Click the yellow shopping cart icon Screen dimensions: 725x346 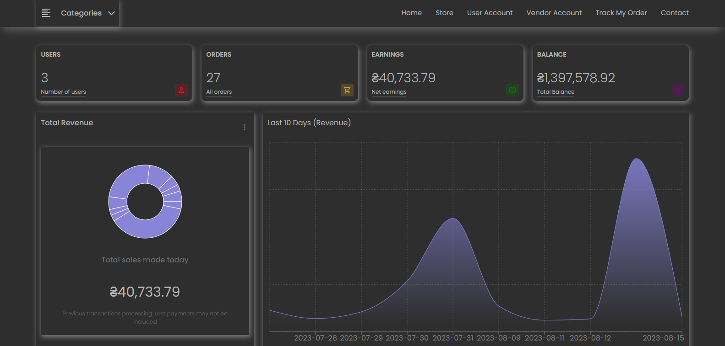(347, 90)
